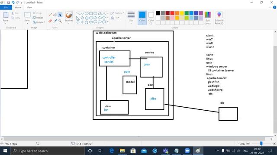Screen dimensions: 277x155
Task: Open Customize Quick Access Toolbar arrow
Action: pyautogui.click(x=22, y=3)
